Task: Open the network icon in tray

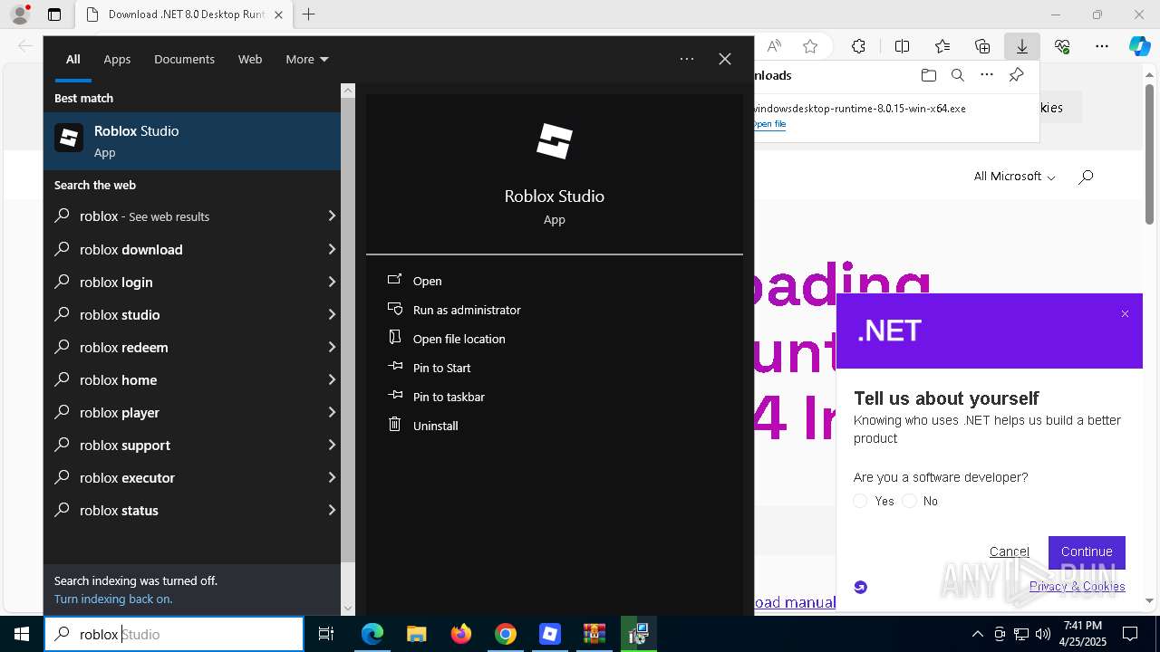Action: click(x=1020, y=634)
